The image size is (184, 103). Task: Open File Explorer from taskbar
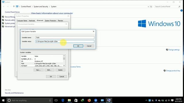point(69,100)
